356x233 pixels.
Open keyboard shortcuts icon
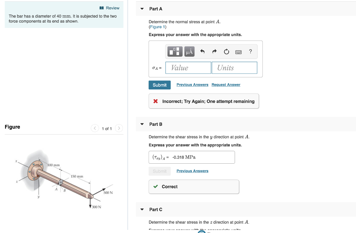click(238, 52)
